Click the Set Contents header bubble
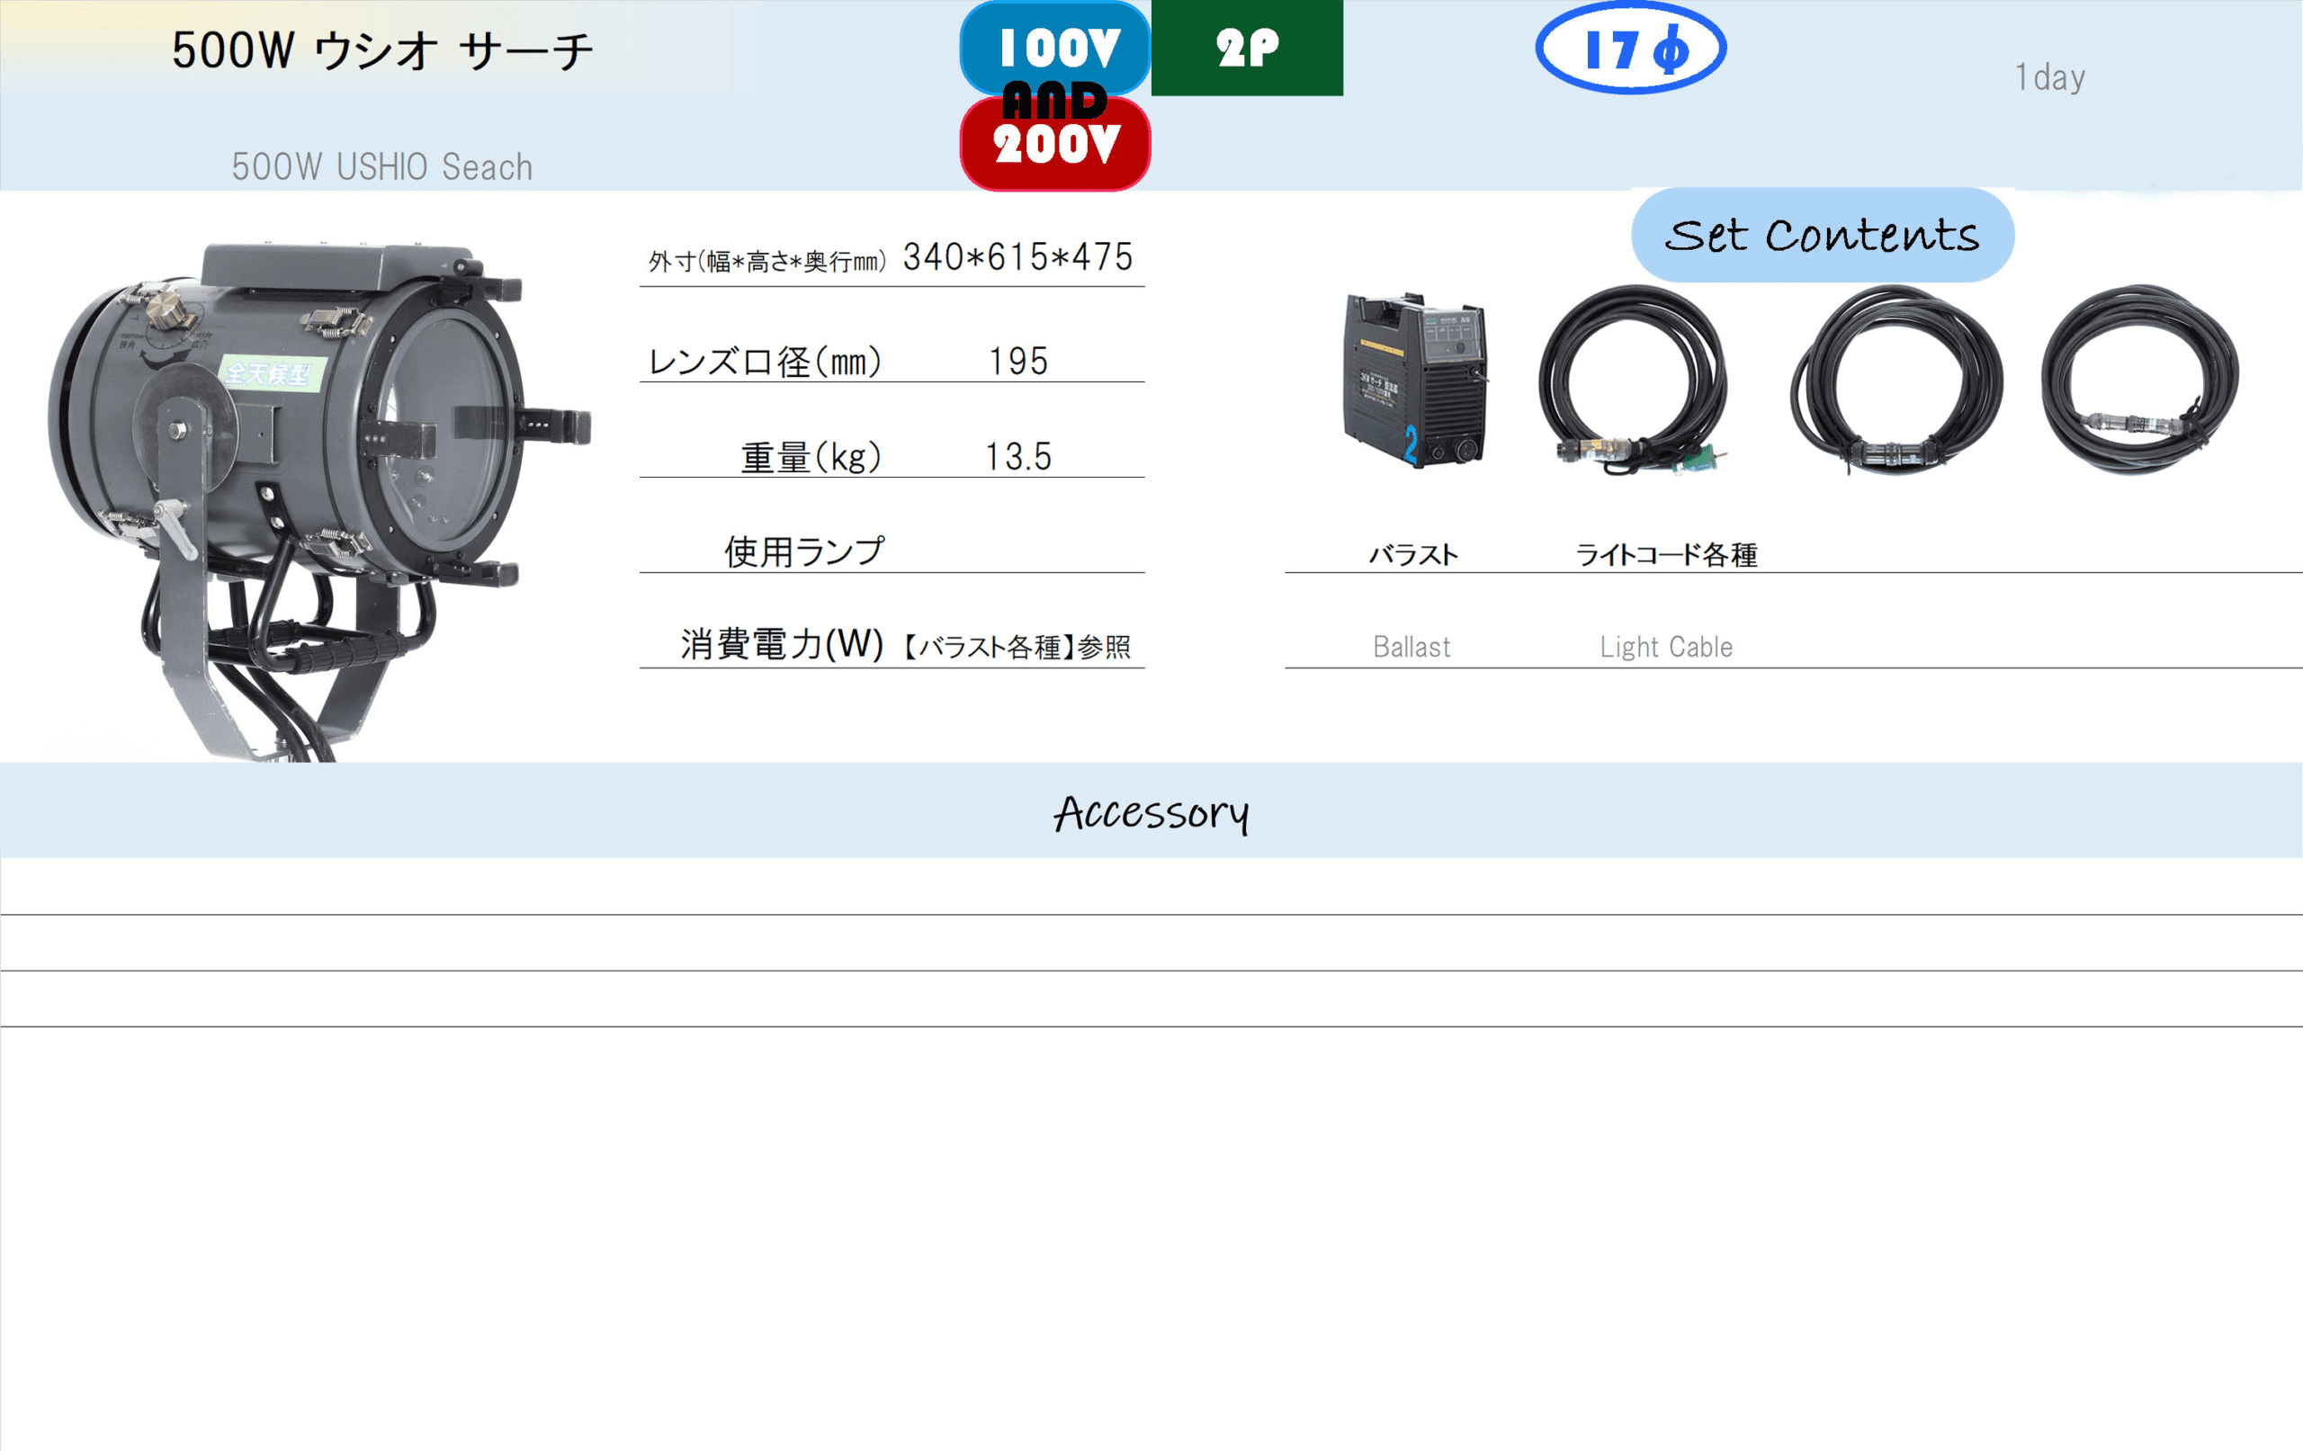Viewport: 2303px width, 1451px height. (1823, 236)
